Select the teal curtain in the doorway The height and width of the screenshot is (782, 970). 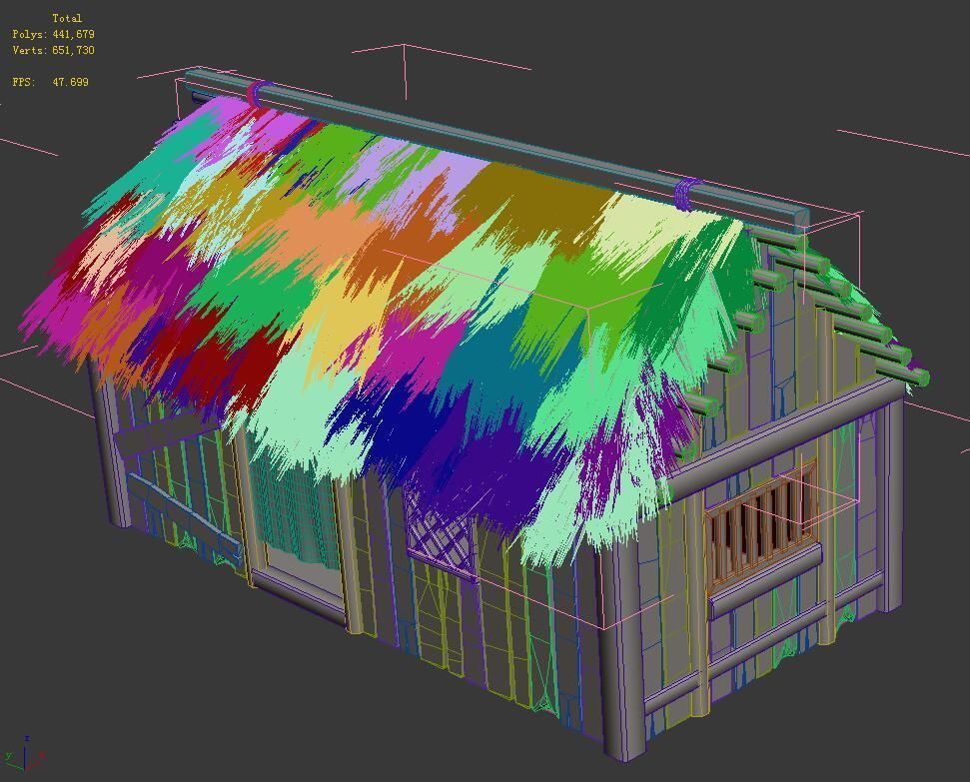click(x=294, y=507)
